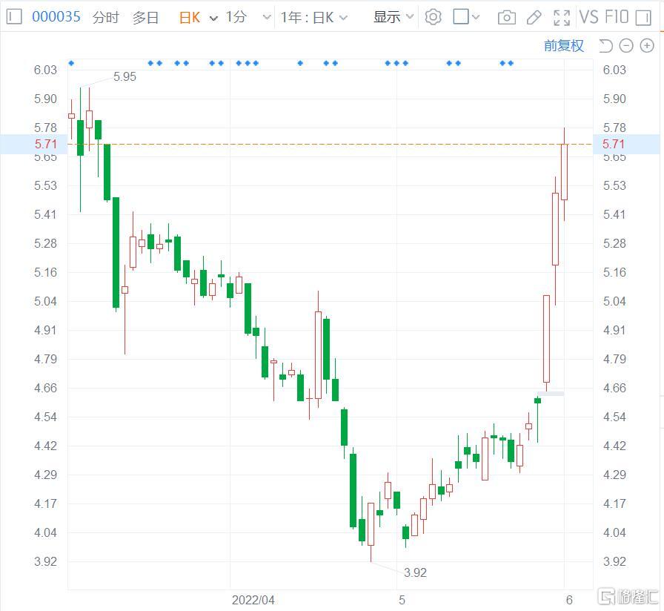Image resolution: width=664 pixels, height=611 pixels.
Task: Click the 3.92 low price label
Action: point(415,572)
